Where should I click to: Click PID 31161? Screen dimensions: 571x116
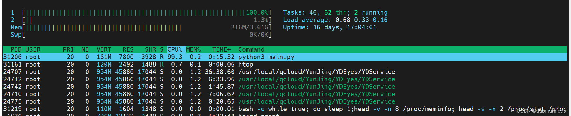click(x=12, y=64)
